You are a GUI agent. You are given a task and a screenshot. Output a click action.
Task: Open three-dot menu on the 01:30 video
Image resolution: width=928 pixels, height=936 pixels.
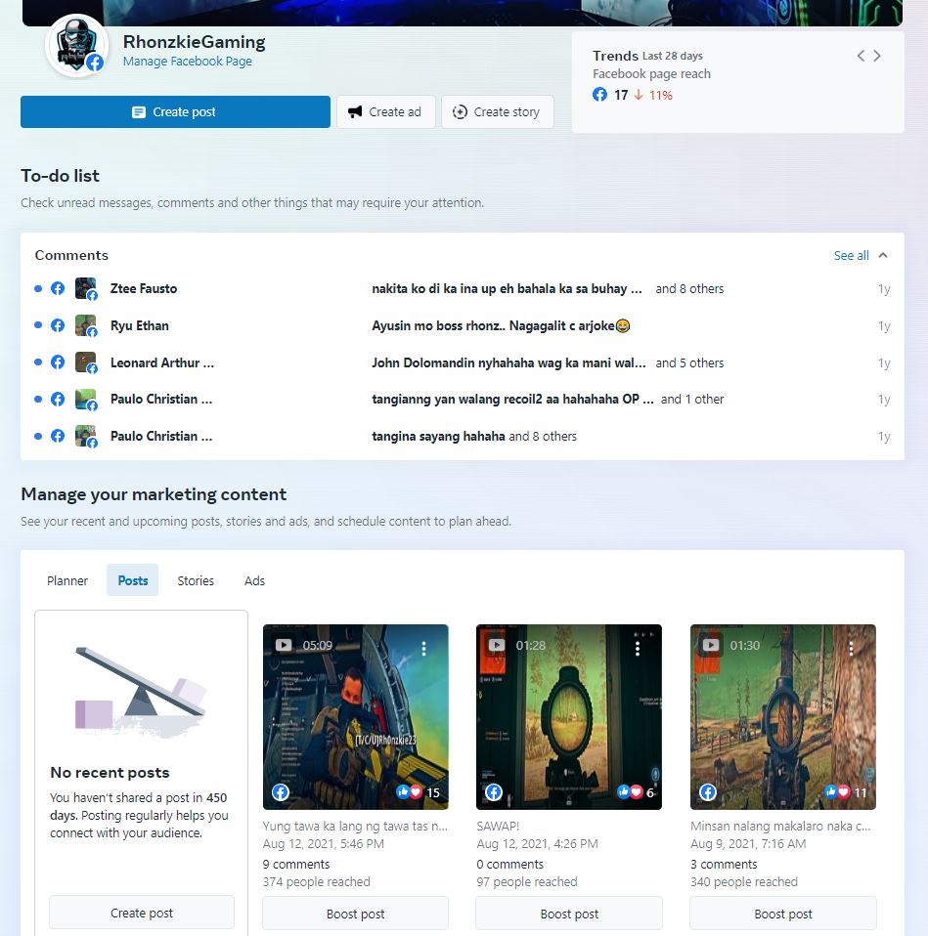point(851,649)
